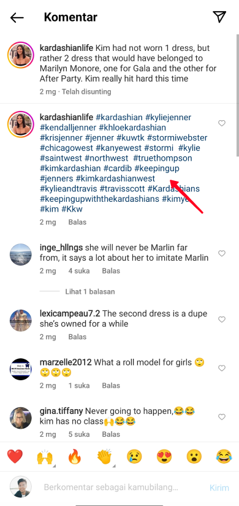This screenshot has height=506, width=239.
Task: Insert the fire emoji
Action: [x=75, y=456]
